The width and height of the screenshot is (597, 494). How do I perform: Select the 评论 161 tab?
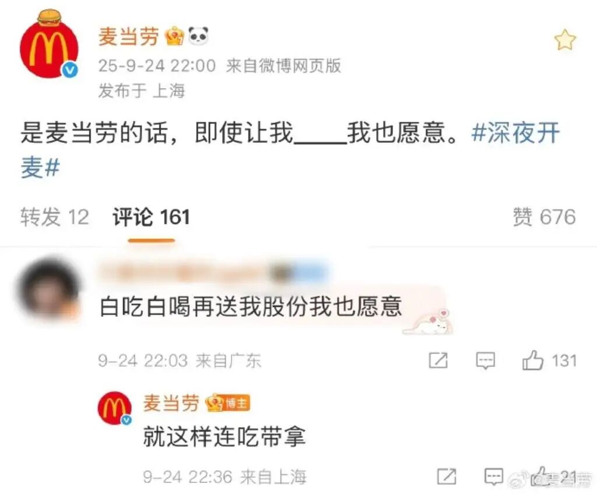point(151,217)
